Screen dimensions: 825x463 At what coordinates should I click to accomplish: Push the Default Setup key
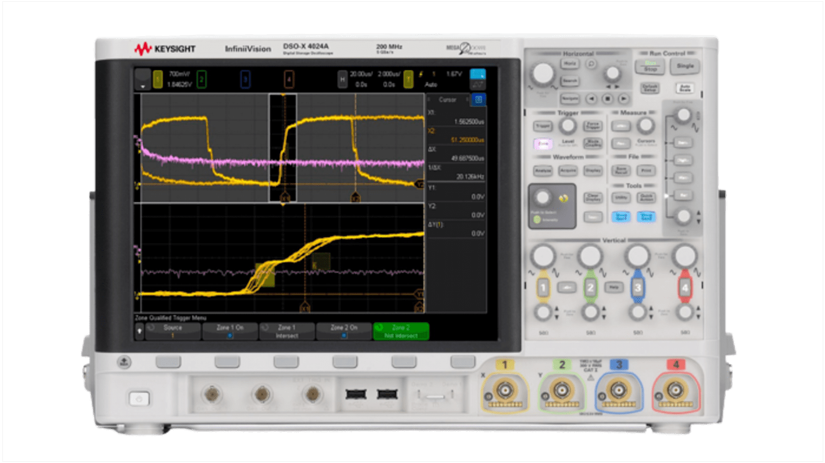point(650,88)
